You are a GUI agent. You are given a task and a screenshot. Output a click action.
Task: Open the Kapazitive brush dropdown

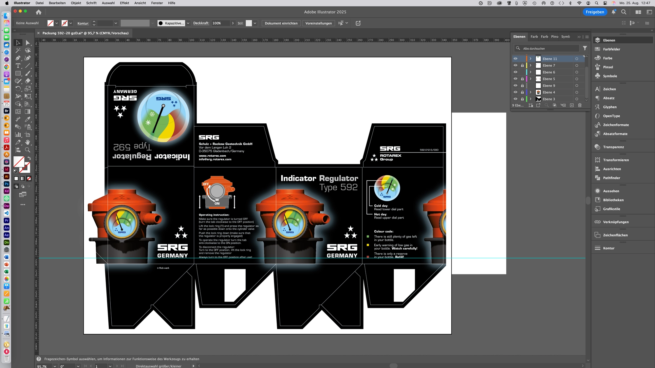[188, 23]
